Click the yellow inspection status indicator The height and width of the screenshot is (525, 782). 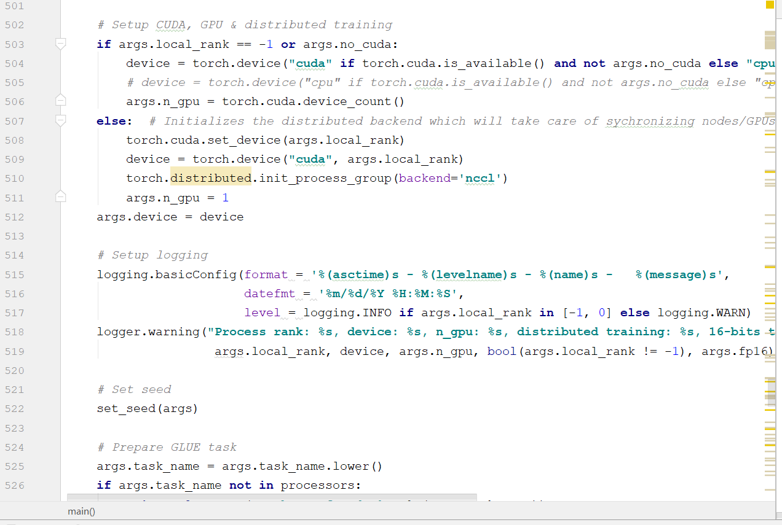point(770,5)
